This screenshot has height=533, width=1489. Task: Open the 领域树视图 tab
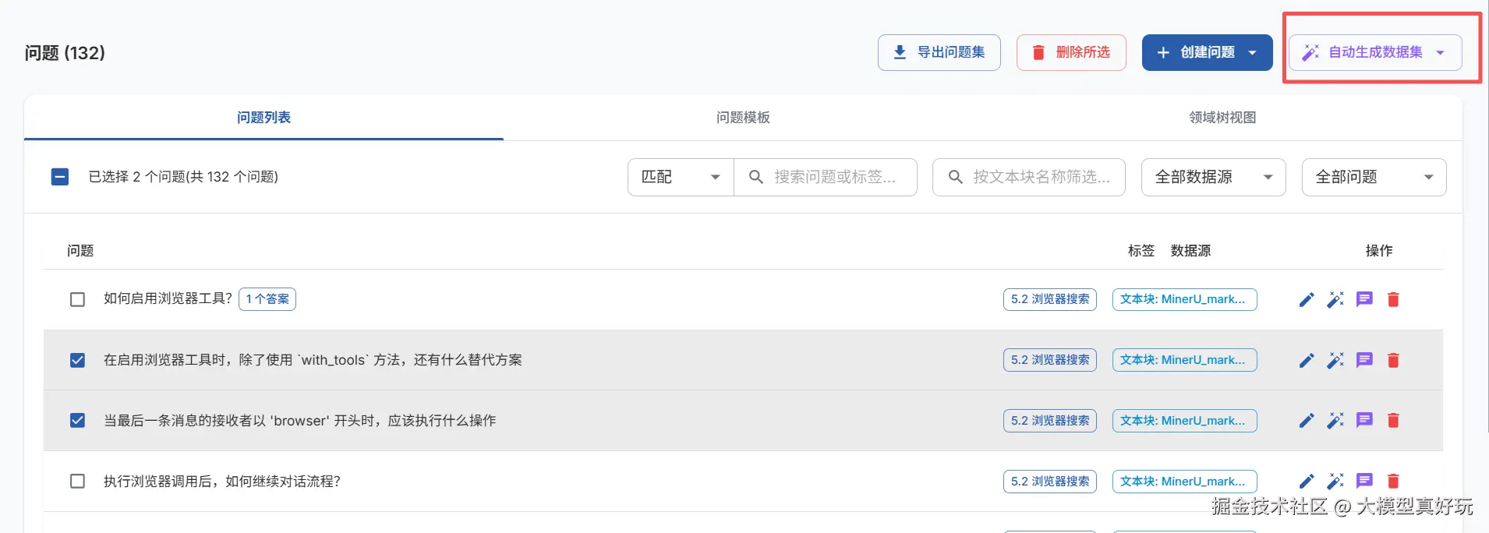[x=1222, y=118]
